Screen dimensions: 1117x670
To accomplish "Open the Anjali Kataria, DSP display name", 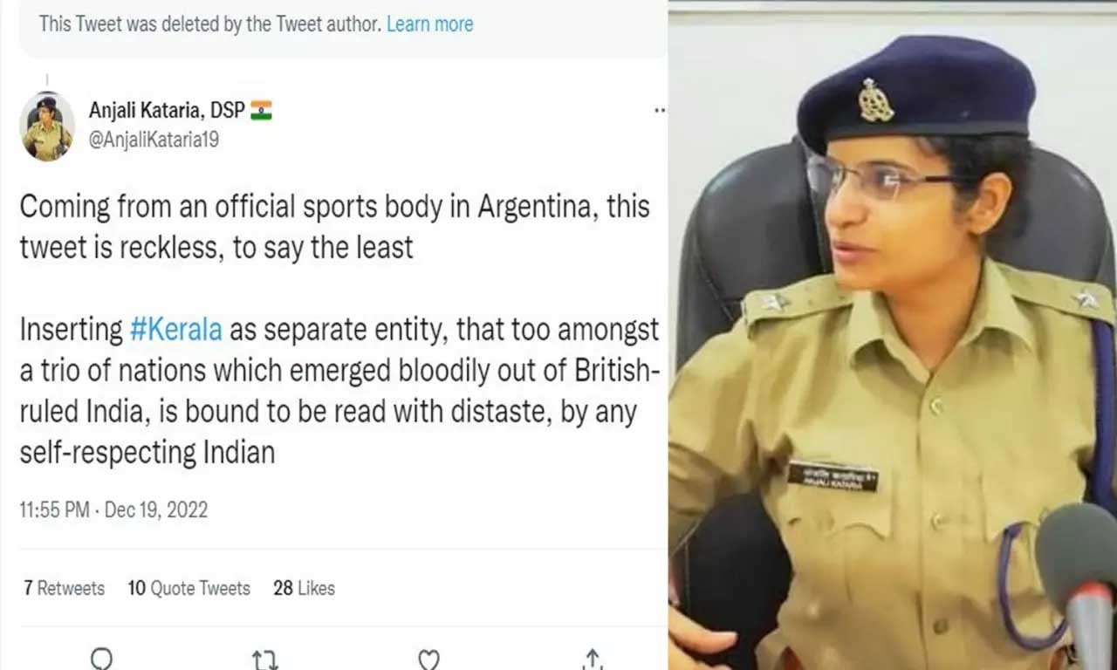I will click(x=167, y=110).
